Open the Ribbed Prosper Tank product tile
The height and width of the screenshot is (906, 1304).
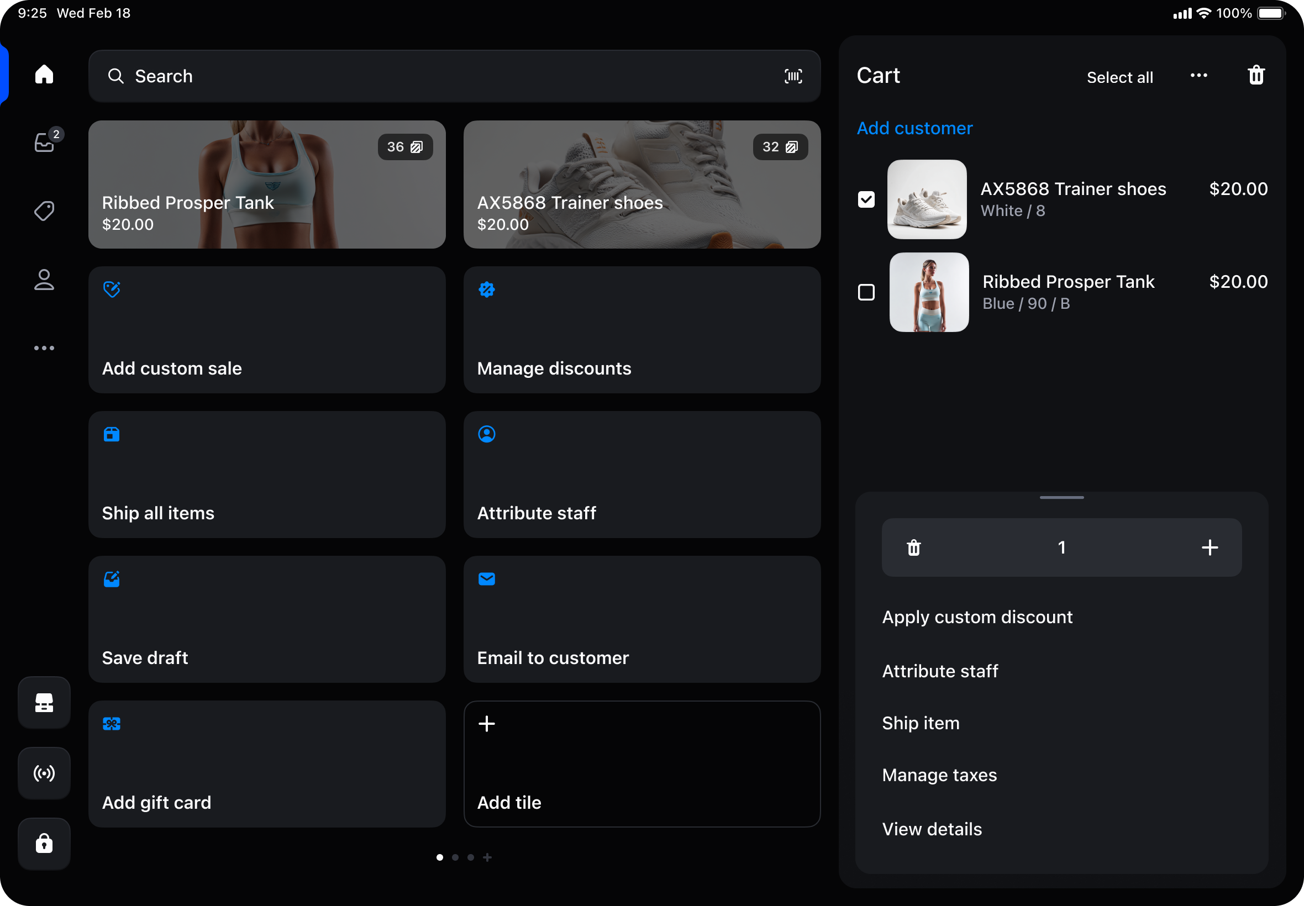267,185
